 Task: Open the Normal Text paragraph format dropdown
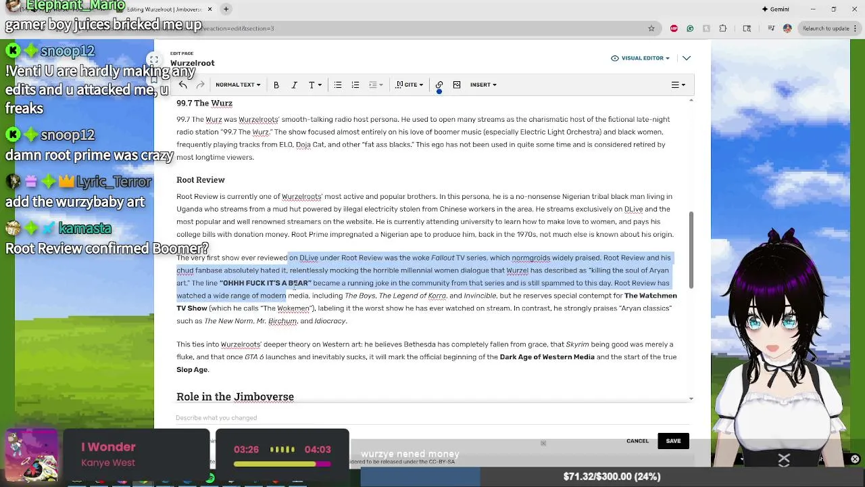coord(238,85)
